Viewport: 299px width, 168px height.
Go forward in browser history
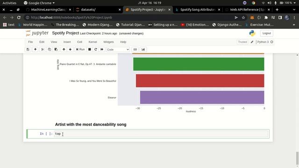pos(12,18)
